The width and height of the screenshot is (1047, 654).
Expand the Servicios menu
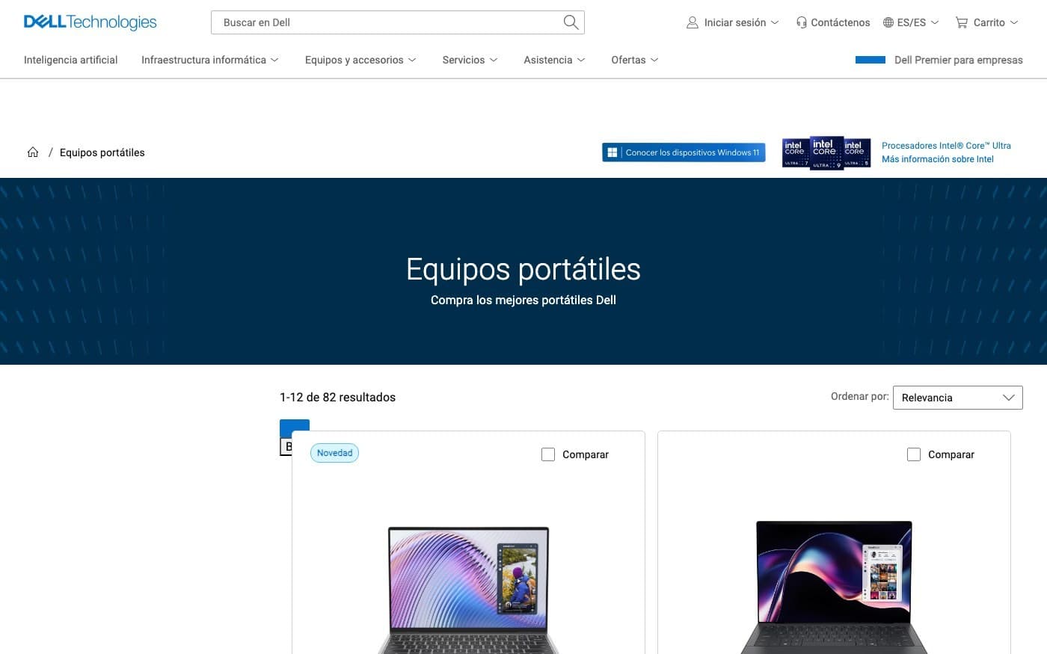(x=470, y=60)
